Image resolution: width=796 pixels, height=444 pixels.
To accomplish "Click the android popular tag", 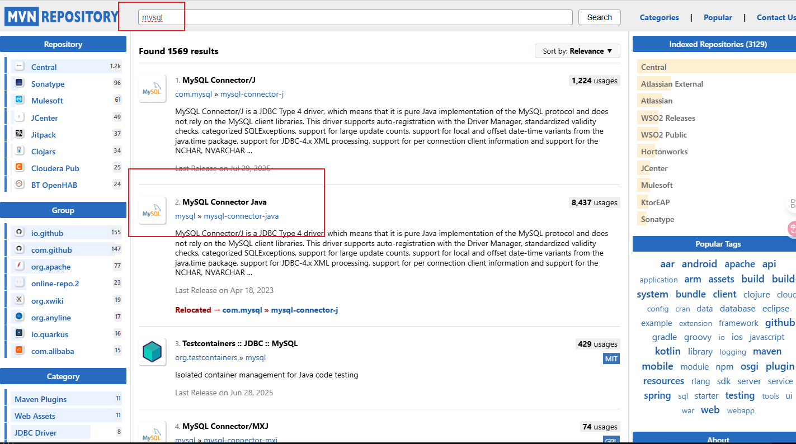I will point(699,264).
